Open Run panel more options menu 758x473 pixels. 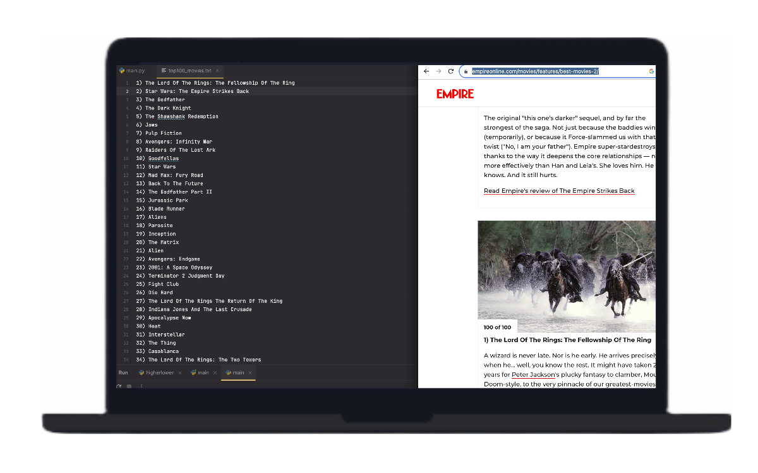point(141,386)
